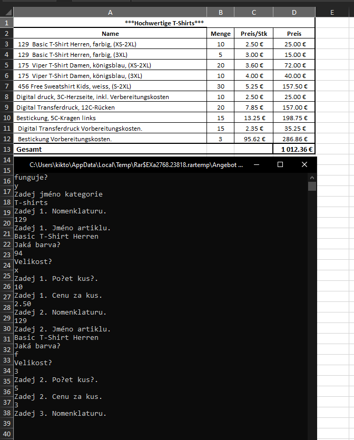This screenshot has height=440, width=354.
Task: Select row 13 header
Action: (7, 149)
